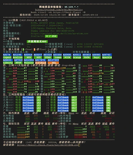The image size is (133, 155).
Task: Select the AS6453 TATA badge
Action: coord(86,56)
